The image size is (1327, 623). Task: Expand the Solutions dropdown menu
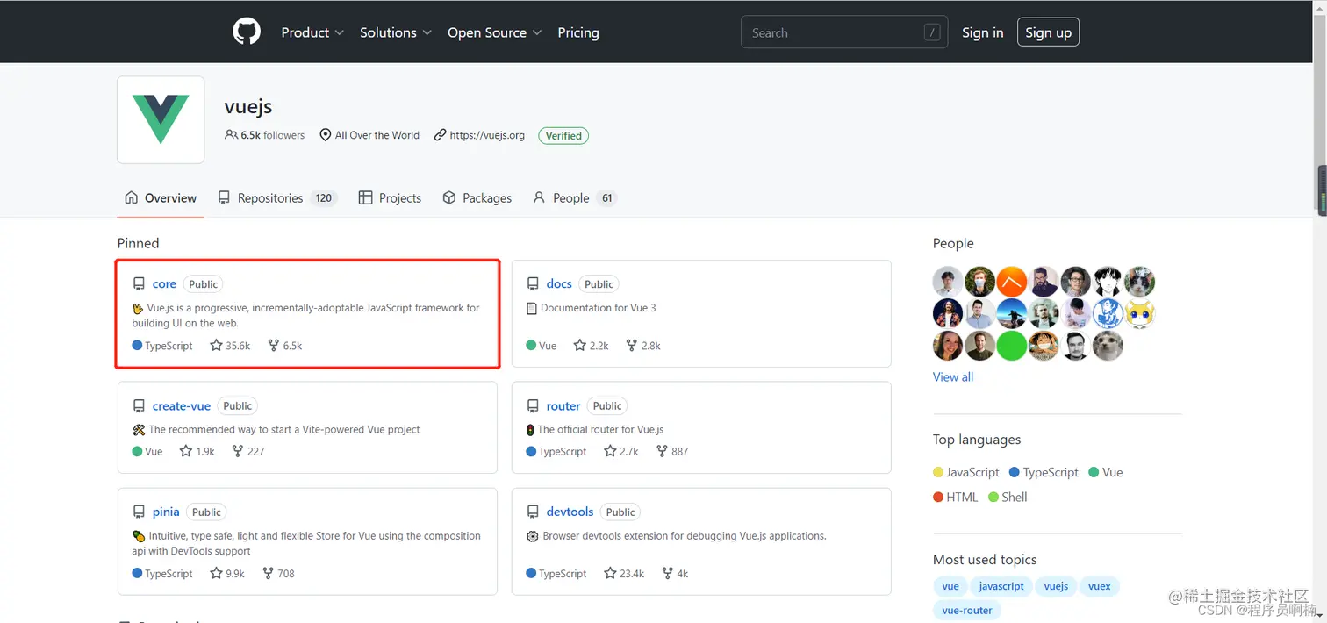tap(396, 32)
